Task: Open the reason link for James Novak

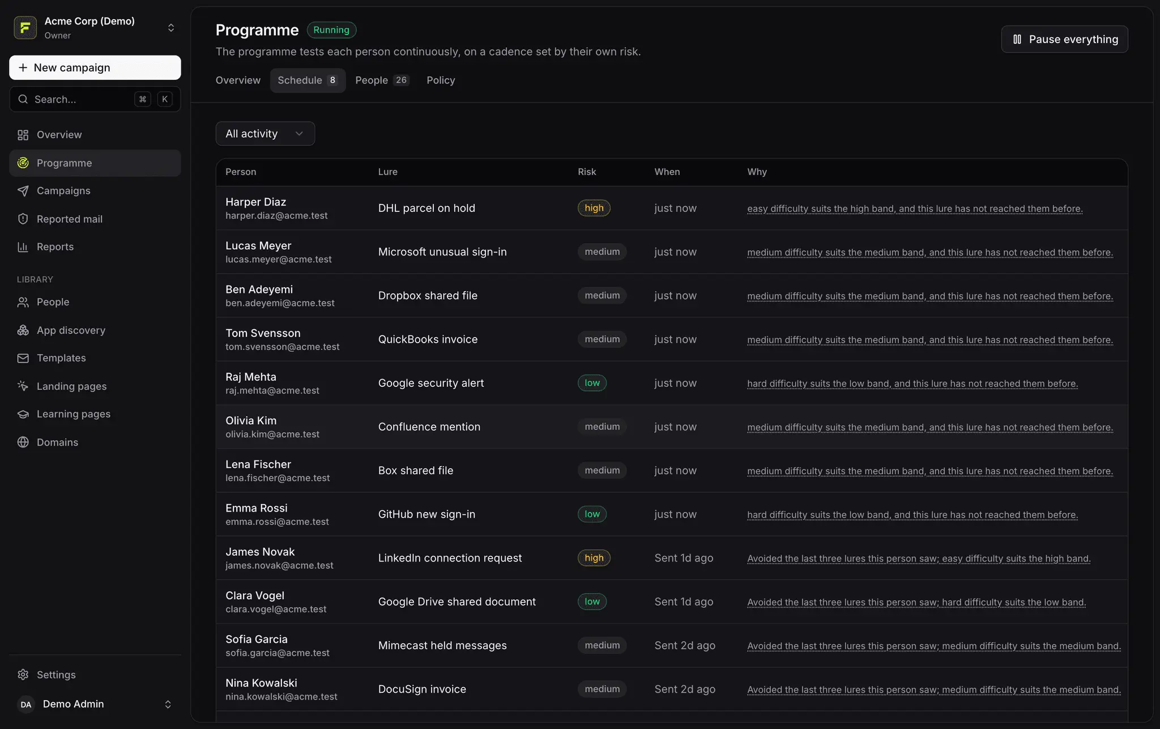Action: click(919, 558)
